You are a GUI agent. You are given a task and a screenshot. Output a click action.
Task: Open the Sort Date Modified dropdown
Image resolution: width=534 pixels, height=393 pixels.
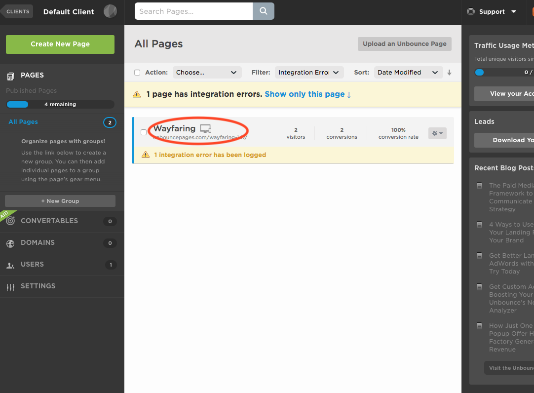tap(408, 73)
